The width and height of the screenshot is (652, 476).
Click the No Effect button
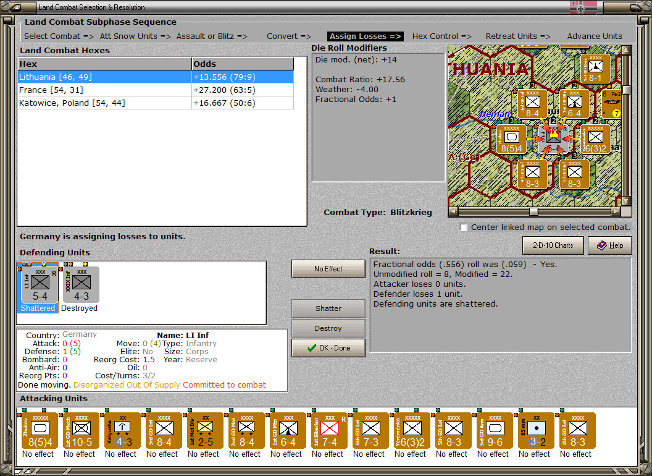pyautogui.click(x=328, y=269)
